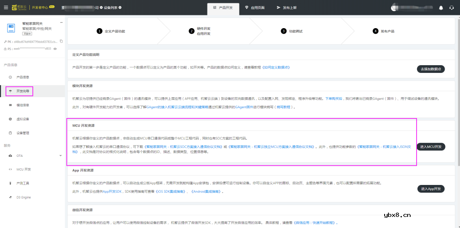Image resolution: width=460 pixels, height=228 pixels.
Task: Go to step 2 硬件开发 应用开发
Action: (200, 31)
